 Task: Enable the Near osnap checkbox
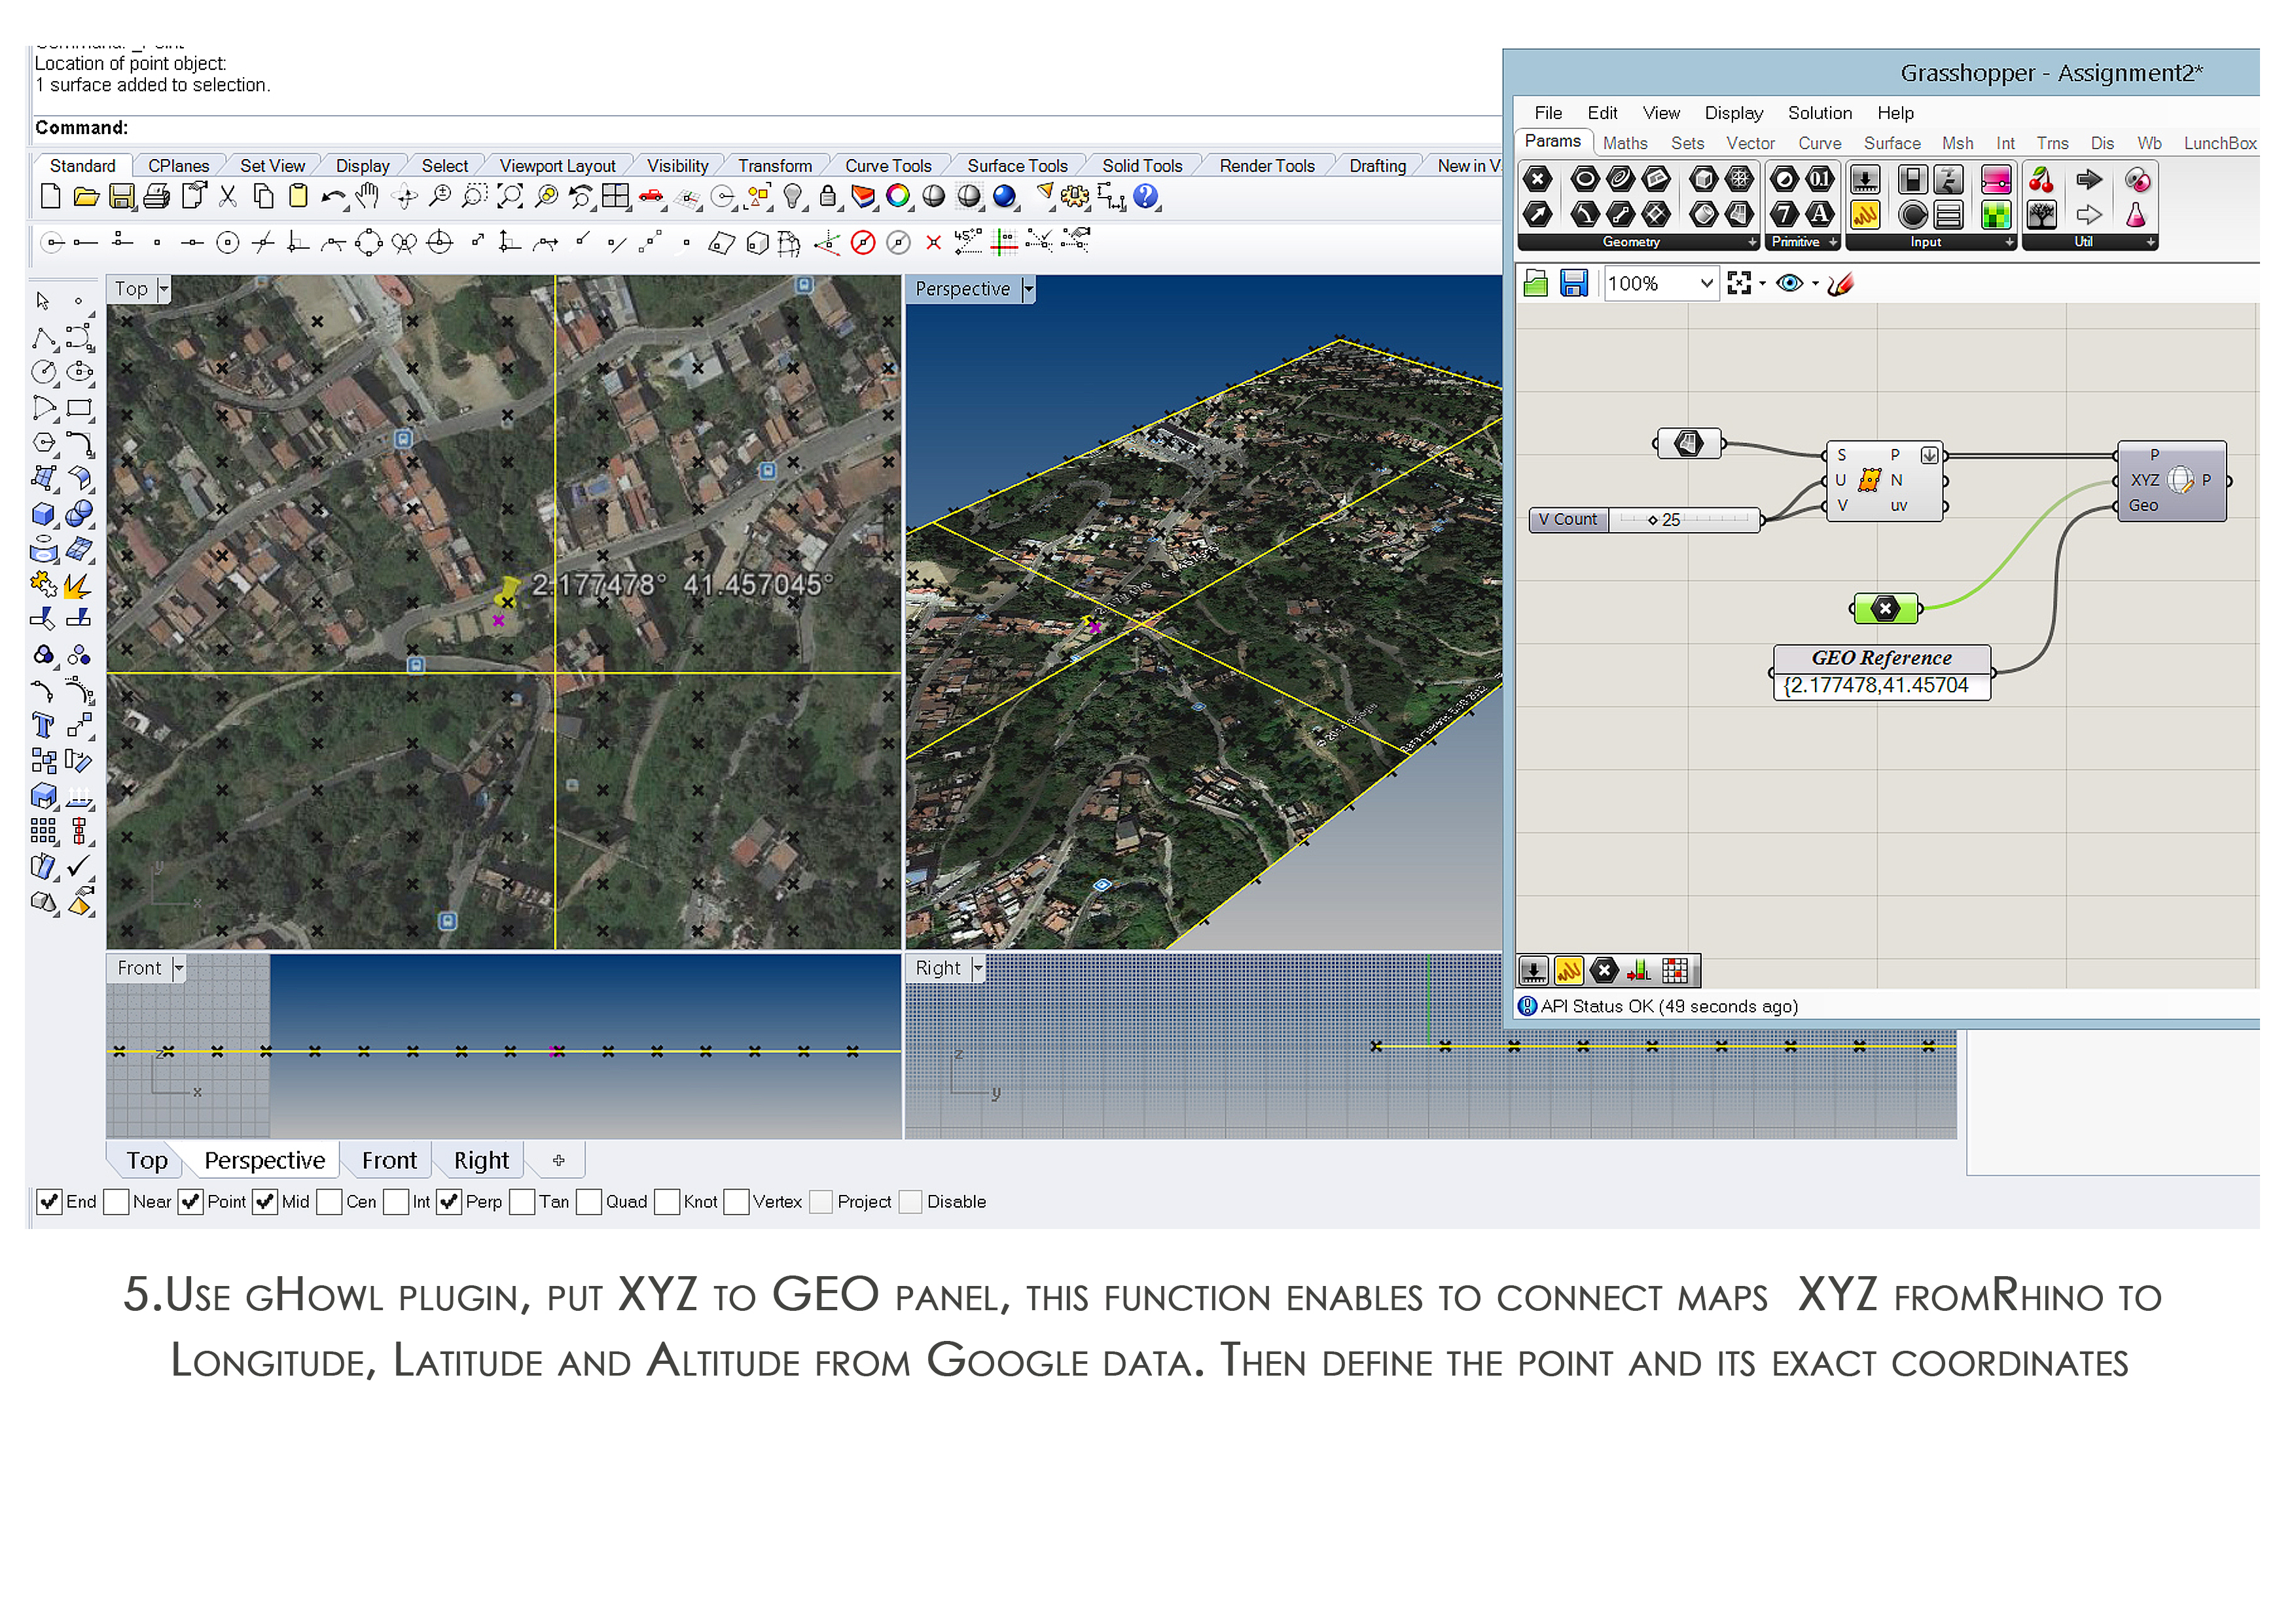click(116, 1201)
